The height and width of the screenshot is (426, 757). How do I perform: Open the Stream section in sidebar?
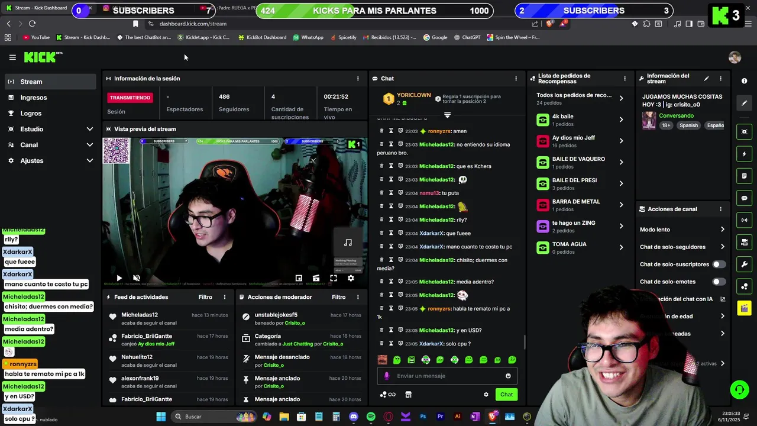50,82
